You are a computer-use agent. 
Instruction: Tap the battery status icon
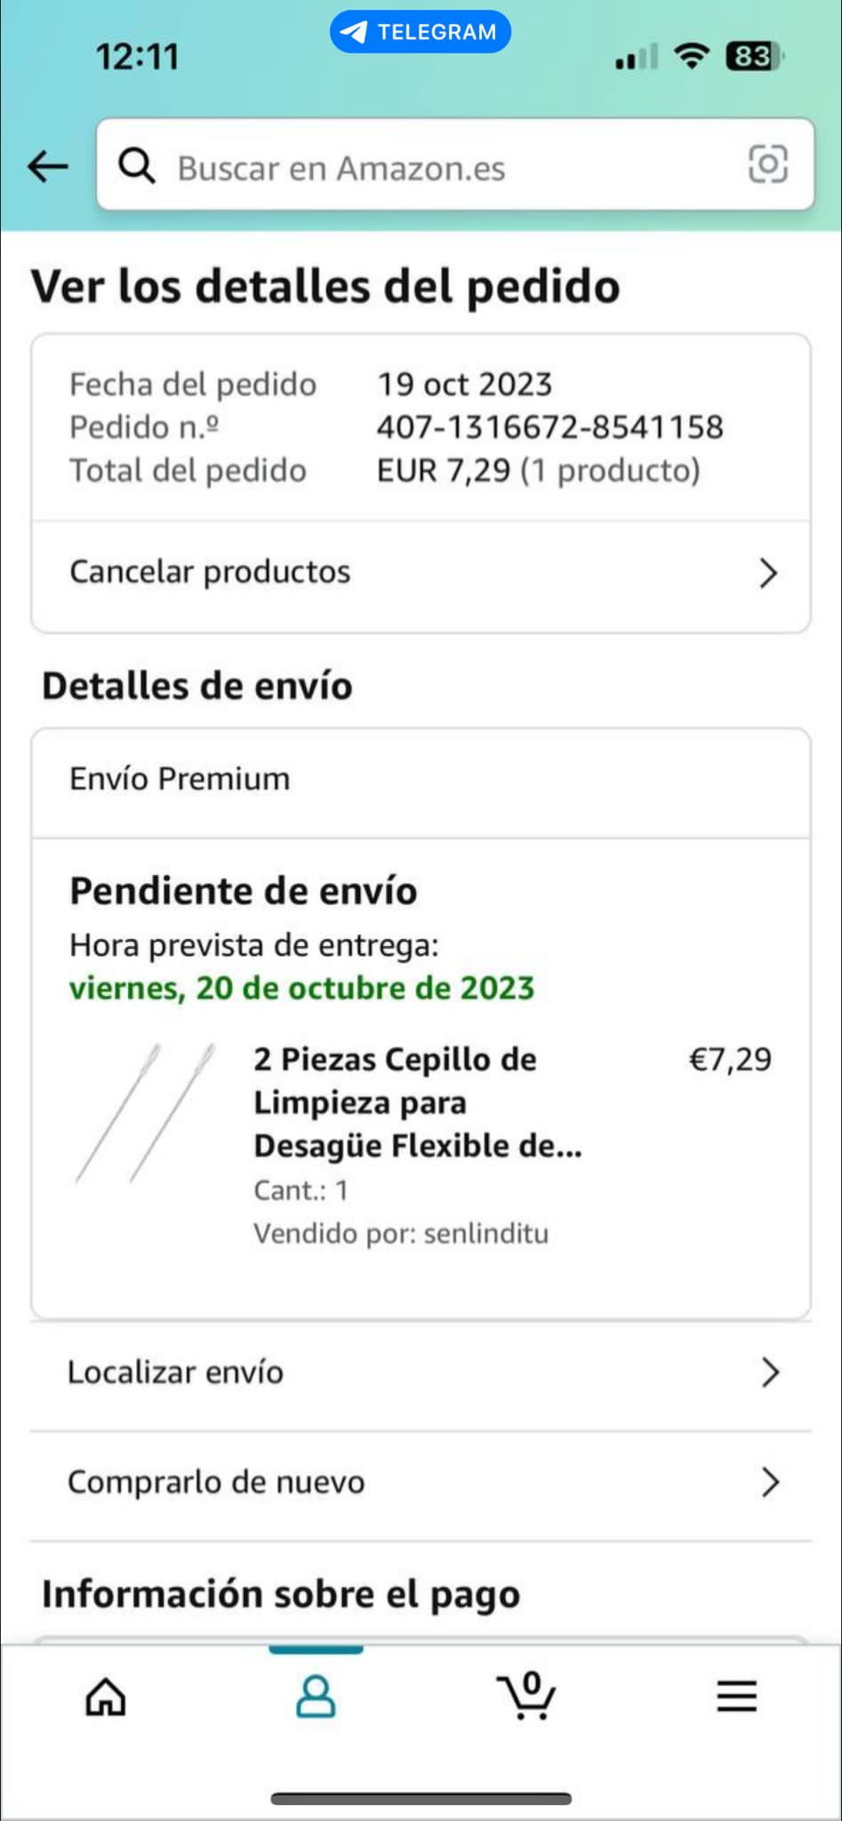pos(753,57)
